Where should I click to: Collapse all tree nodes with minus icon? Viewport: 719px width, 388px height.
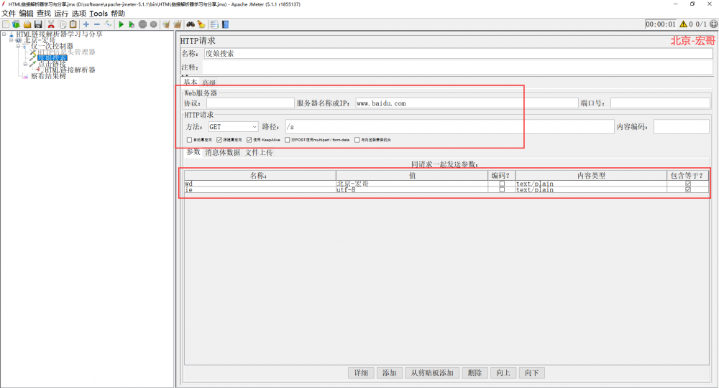coord(97,24)
